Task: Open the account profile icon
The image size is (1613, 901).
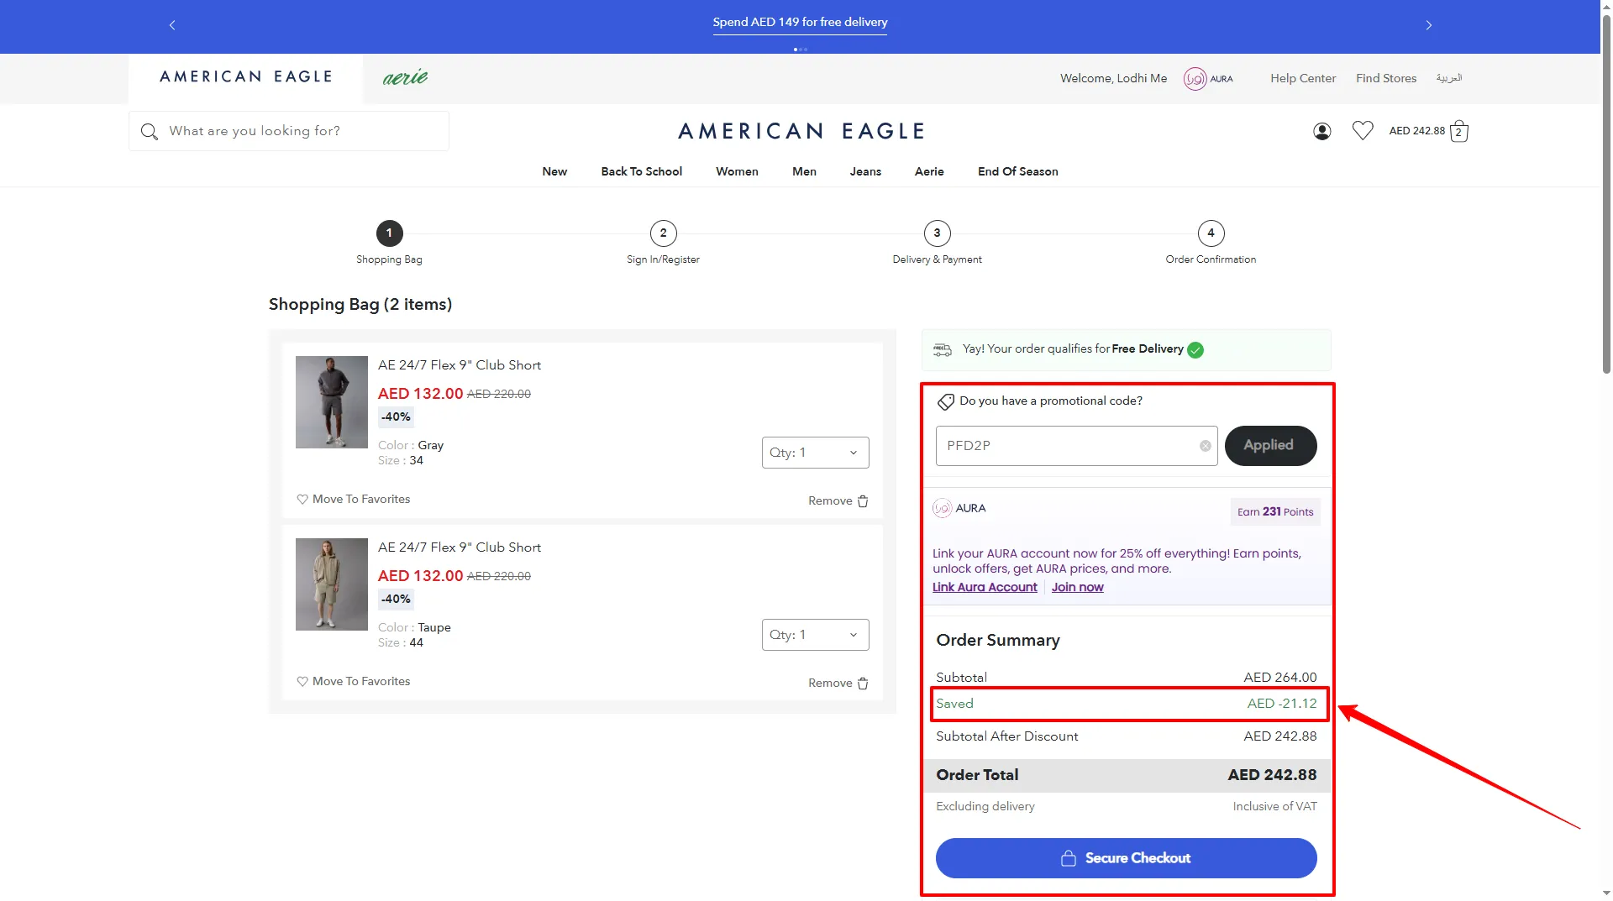Action: pyautogui.click(x=1321, y=131)
